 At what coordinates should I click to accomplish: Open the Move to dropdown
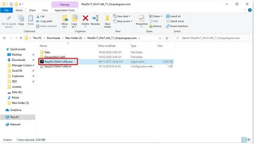coord(64,21)
